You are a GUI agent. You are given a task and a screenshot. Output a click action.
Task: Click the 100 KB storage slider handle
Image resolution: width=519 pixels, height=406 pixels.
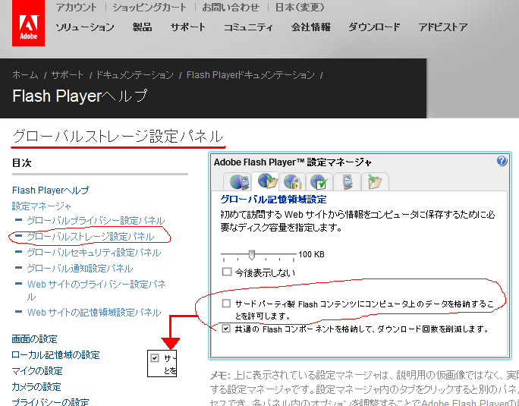coord(251,254)
